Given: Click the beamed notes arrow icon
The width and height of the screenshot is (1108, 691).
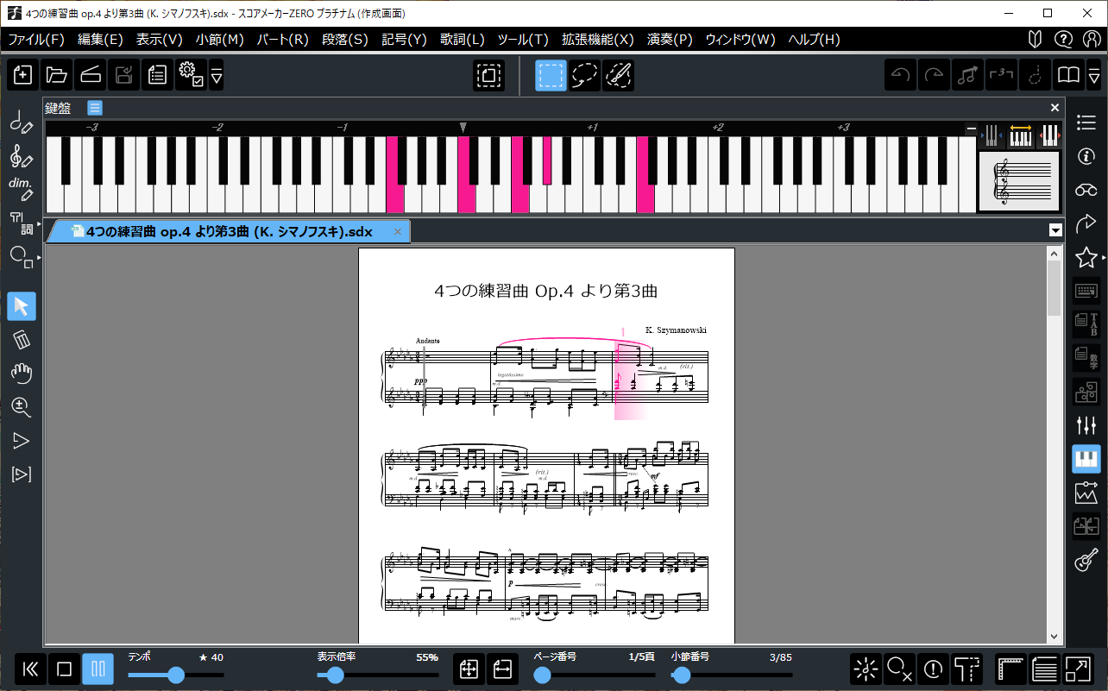Looking at the screenshot, I should point(968,76).
